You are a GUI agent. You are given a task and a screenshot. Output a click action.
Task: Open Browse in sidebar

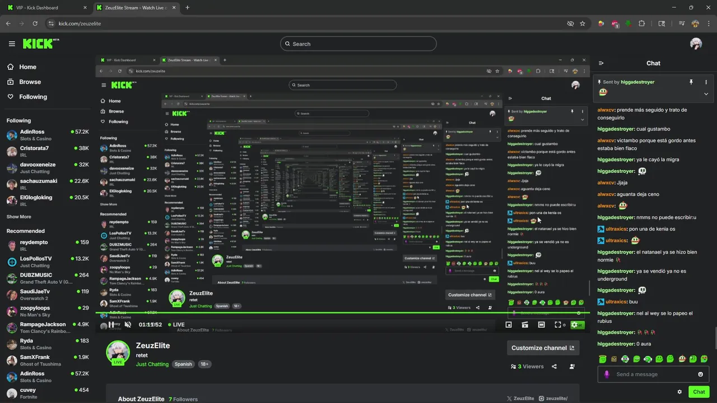24,82
